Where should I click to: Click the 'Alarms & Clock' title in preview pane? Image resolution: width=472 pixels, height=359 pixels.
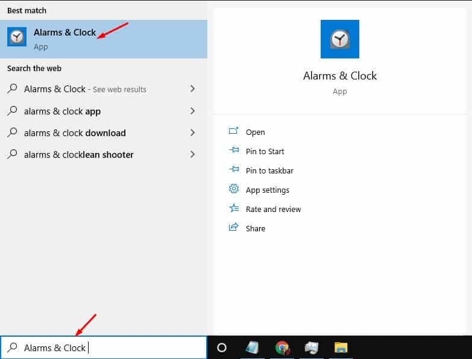(340, 76)
